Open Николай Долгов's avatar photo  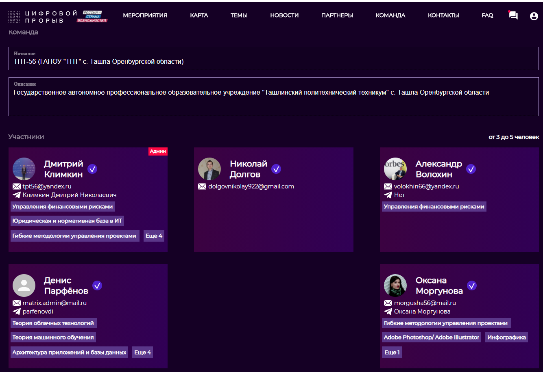click(209, 169)
